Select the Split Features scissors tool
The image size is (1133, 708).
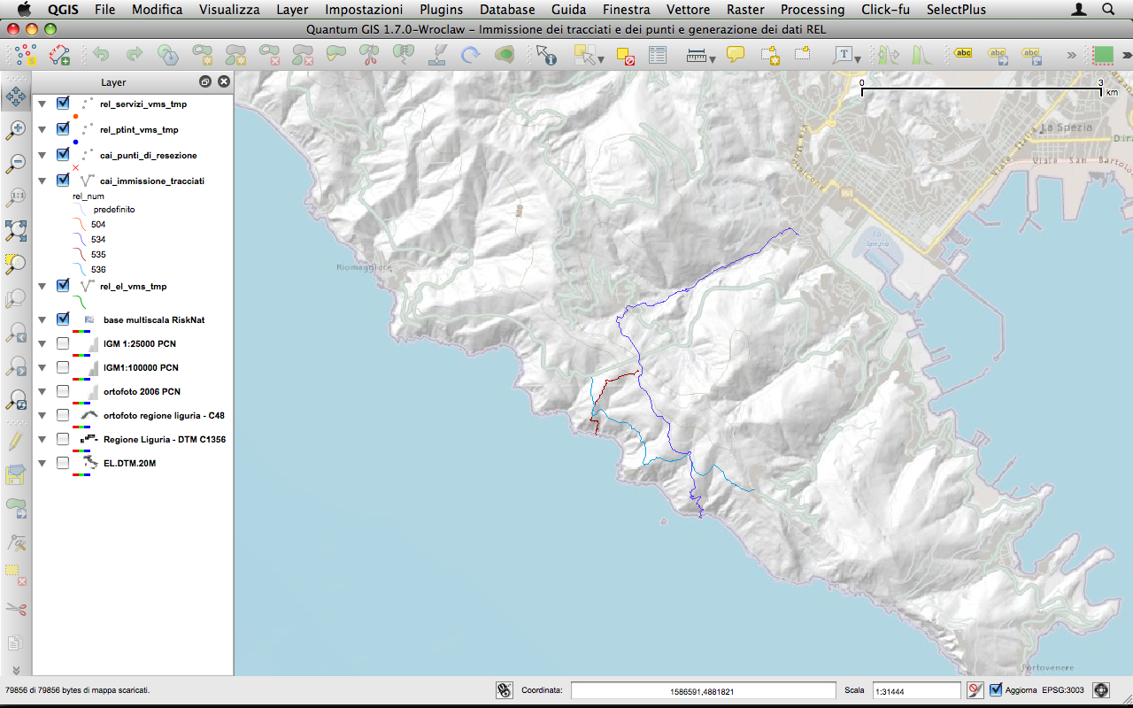369,56
